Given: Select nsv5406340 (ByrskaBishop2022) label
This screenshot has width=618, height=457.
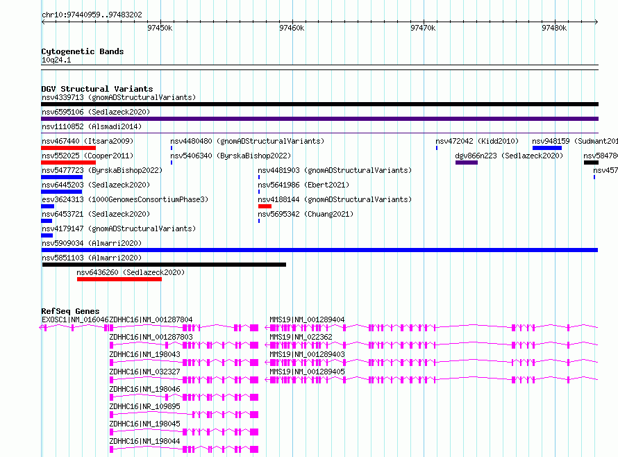Looking at the screenshot, I should point(231,156).
